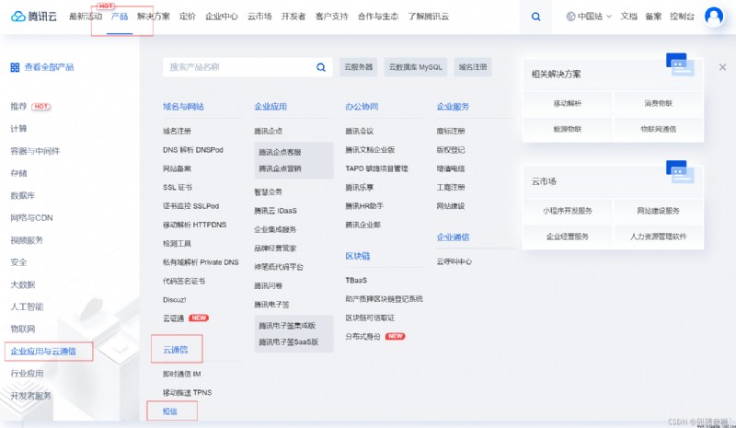
Task: Open the 最新活动 menu
Action: pyautogui.click(x=86, y=17)
